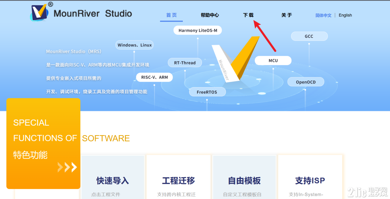Click the 支持In-System- description text
The width and height of the screenshot is (390, 199).
pyautogui.click(x=306, y=194)
